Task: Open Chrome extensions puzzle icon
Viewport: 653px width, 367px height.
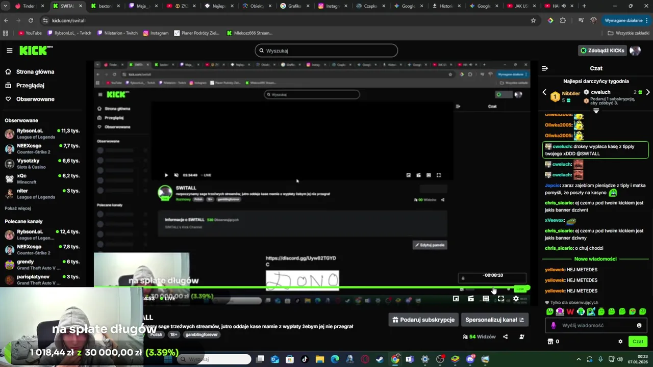Action: click(x=563, y=20)
